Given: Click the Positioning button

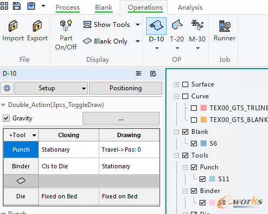Looking at the screenshot, I should pyautogui.click(x=126, y=88).
